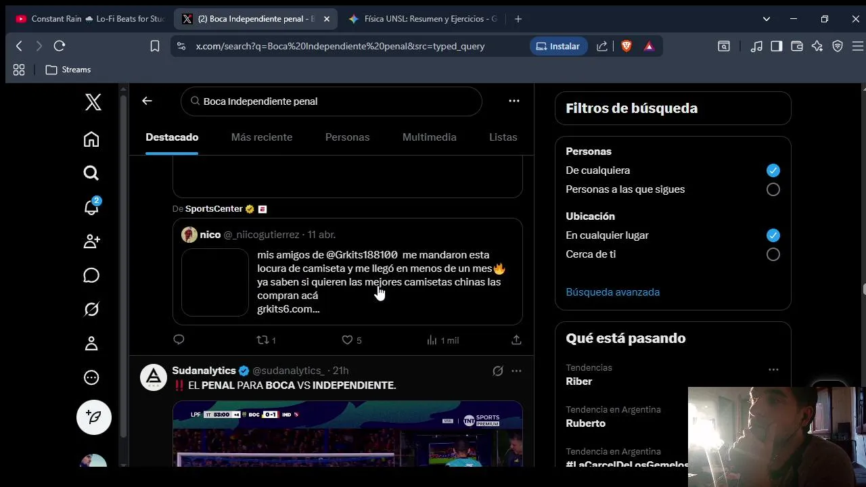Switch to Constant Rain Lo-Fi browser tab
Viewport: 866px width, 487px height.
[90, 19]
